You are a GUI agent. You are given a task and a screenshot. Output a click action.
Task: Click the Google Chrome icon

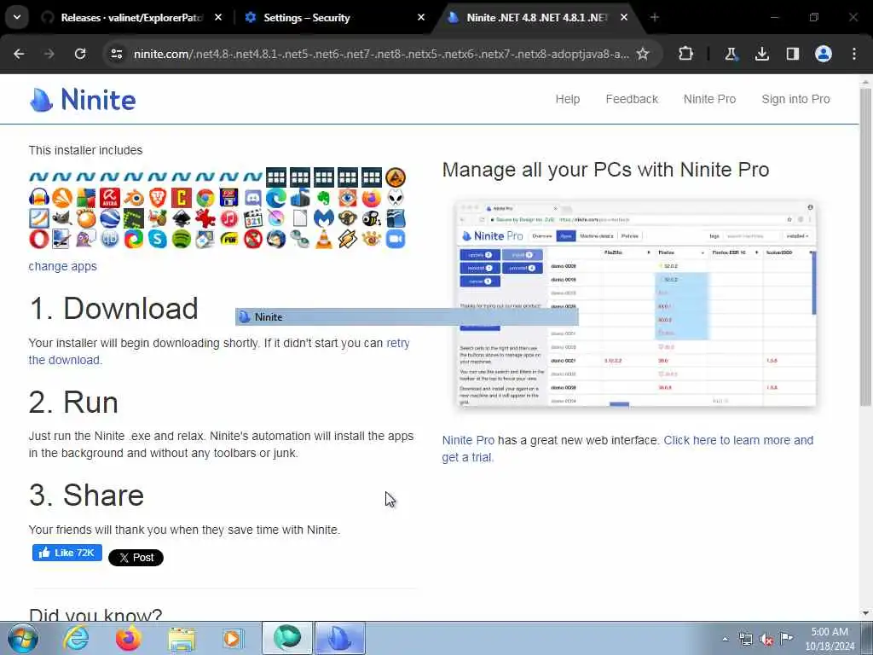[205, 198]
